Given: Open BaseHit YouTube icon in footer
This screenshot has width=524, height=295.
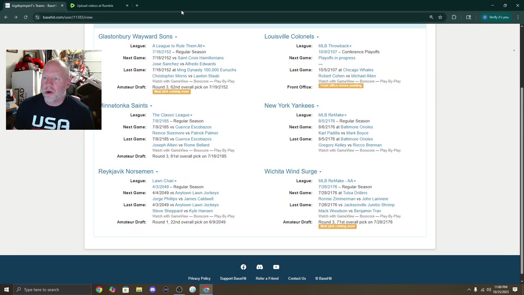Looking at the screenshot, I should (276, 267).
